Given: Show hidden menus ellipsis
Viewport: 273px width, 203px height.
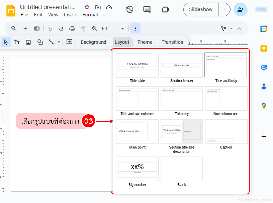Looking at the screenshot, I should [x=103, y=15].
